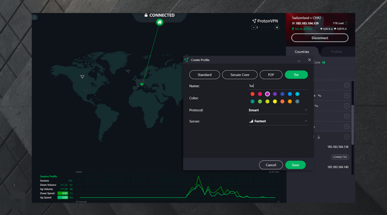Click the ProtonVPN logo above the zoom control
387x215 pixels.
tap(265, 21)
